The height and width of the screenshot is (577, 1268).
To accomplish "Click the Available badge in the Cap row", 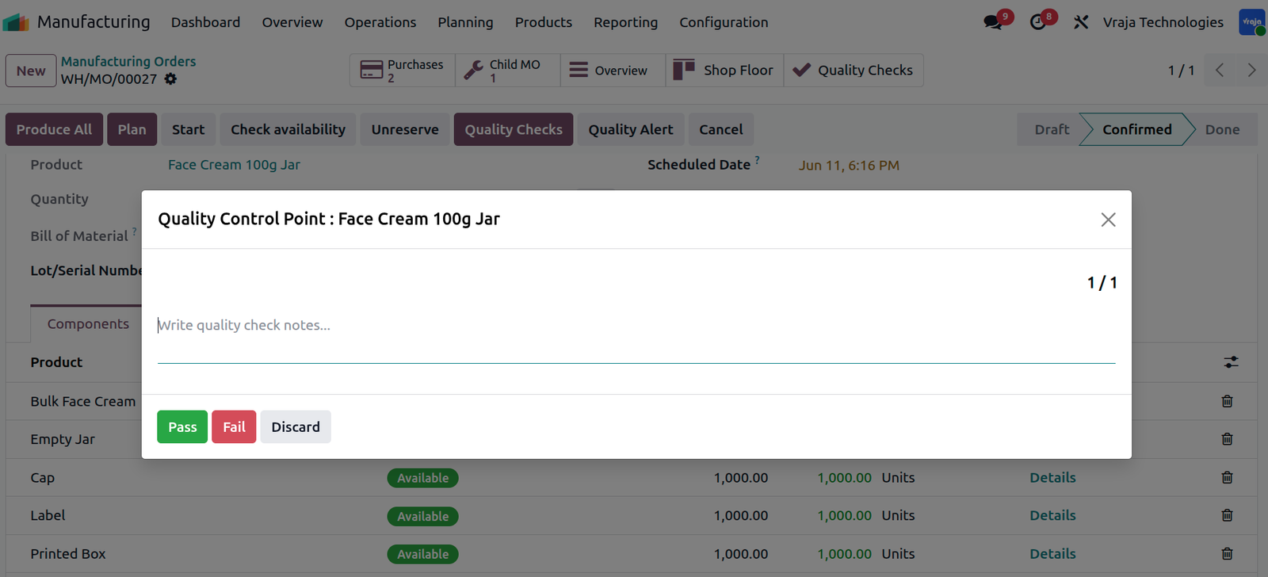I will coord(422,478).
